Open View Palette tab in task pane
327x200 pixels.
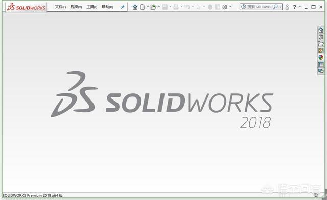click(321, 51)
